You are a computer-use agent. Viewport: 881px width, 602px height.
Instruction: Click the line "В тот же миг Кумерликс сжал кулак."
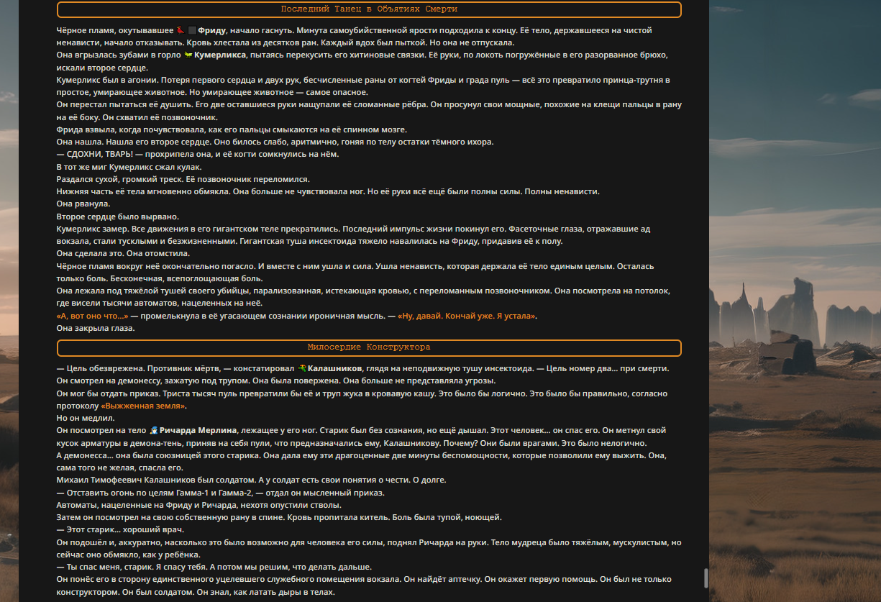coord(129,167)
